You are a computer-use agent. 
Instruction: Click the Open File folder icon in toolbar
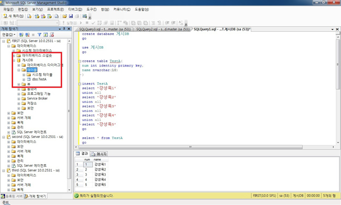point(65,16)
